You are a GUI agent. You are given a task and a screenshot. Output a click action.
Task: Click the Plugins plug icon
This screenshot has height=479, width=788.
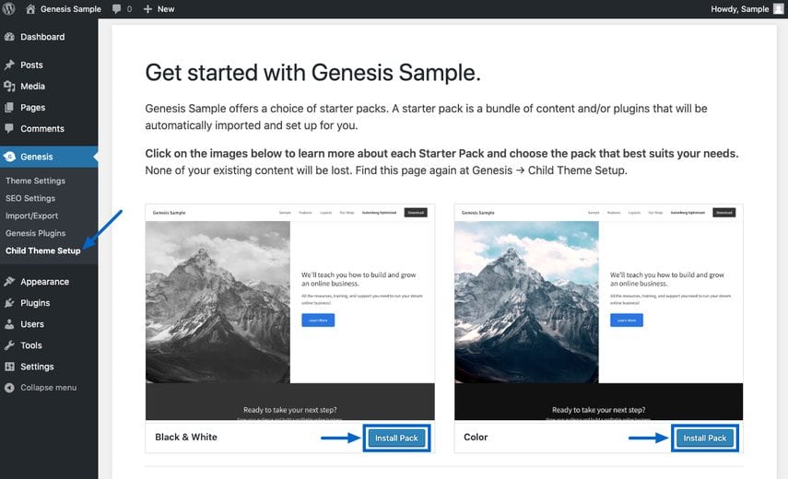[9, 303]
